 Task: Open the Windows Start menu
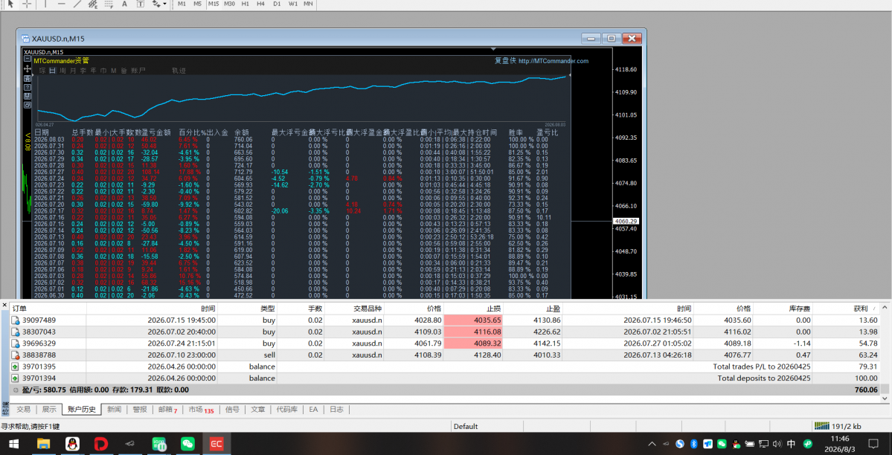(12, 444)
